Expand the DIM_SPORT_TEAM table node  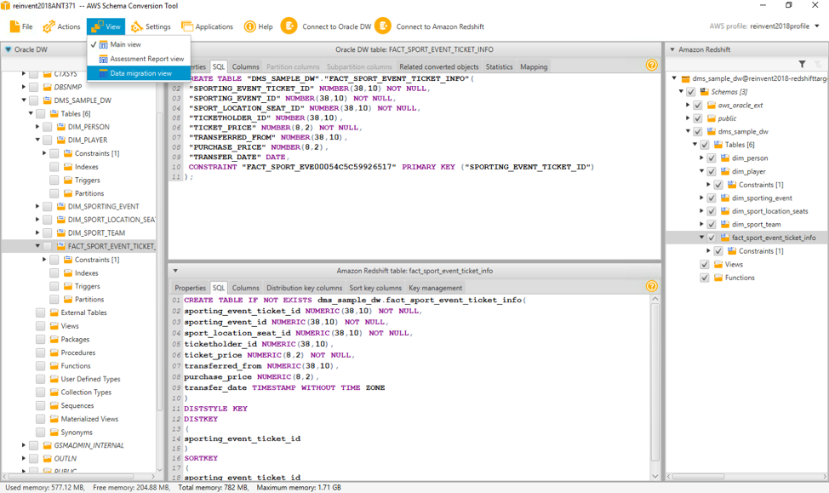pos(37,232)
